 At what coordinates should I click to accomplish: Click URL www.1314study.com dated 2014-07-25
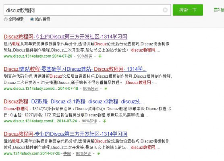[x=21, y=153]
